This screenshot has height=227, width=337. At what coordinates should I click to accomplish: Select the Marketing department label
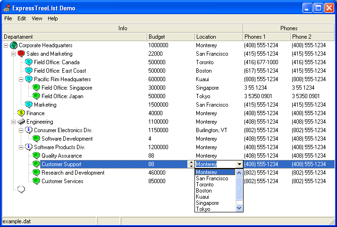click(x=45, y=105)
